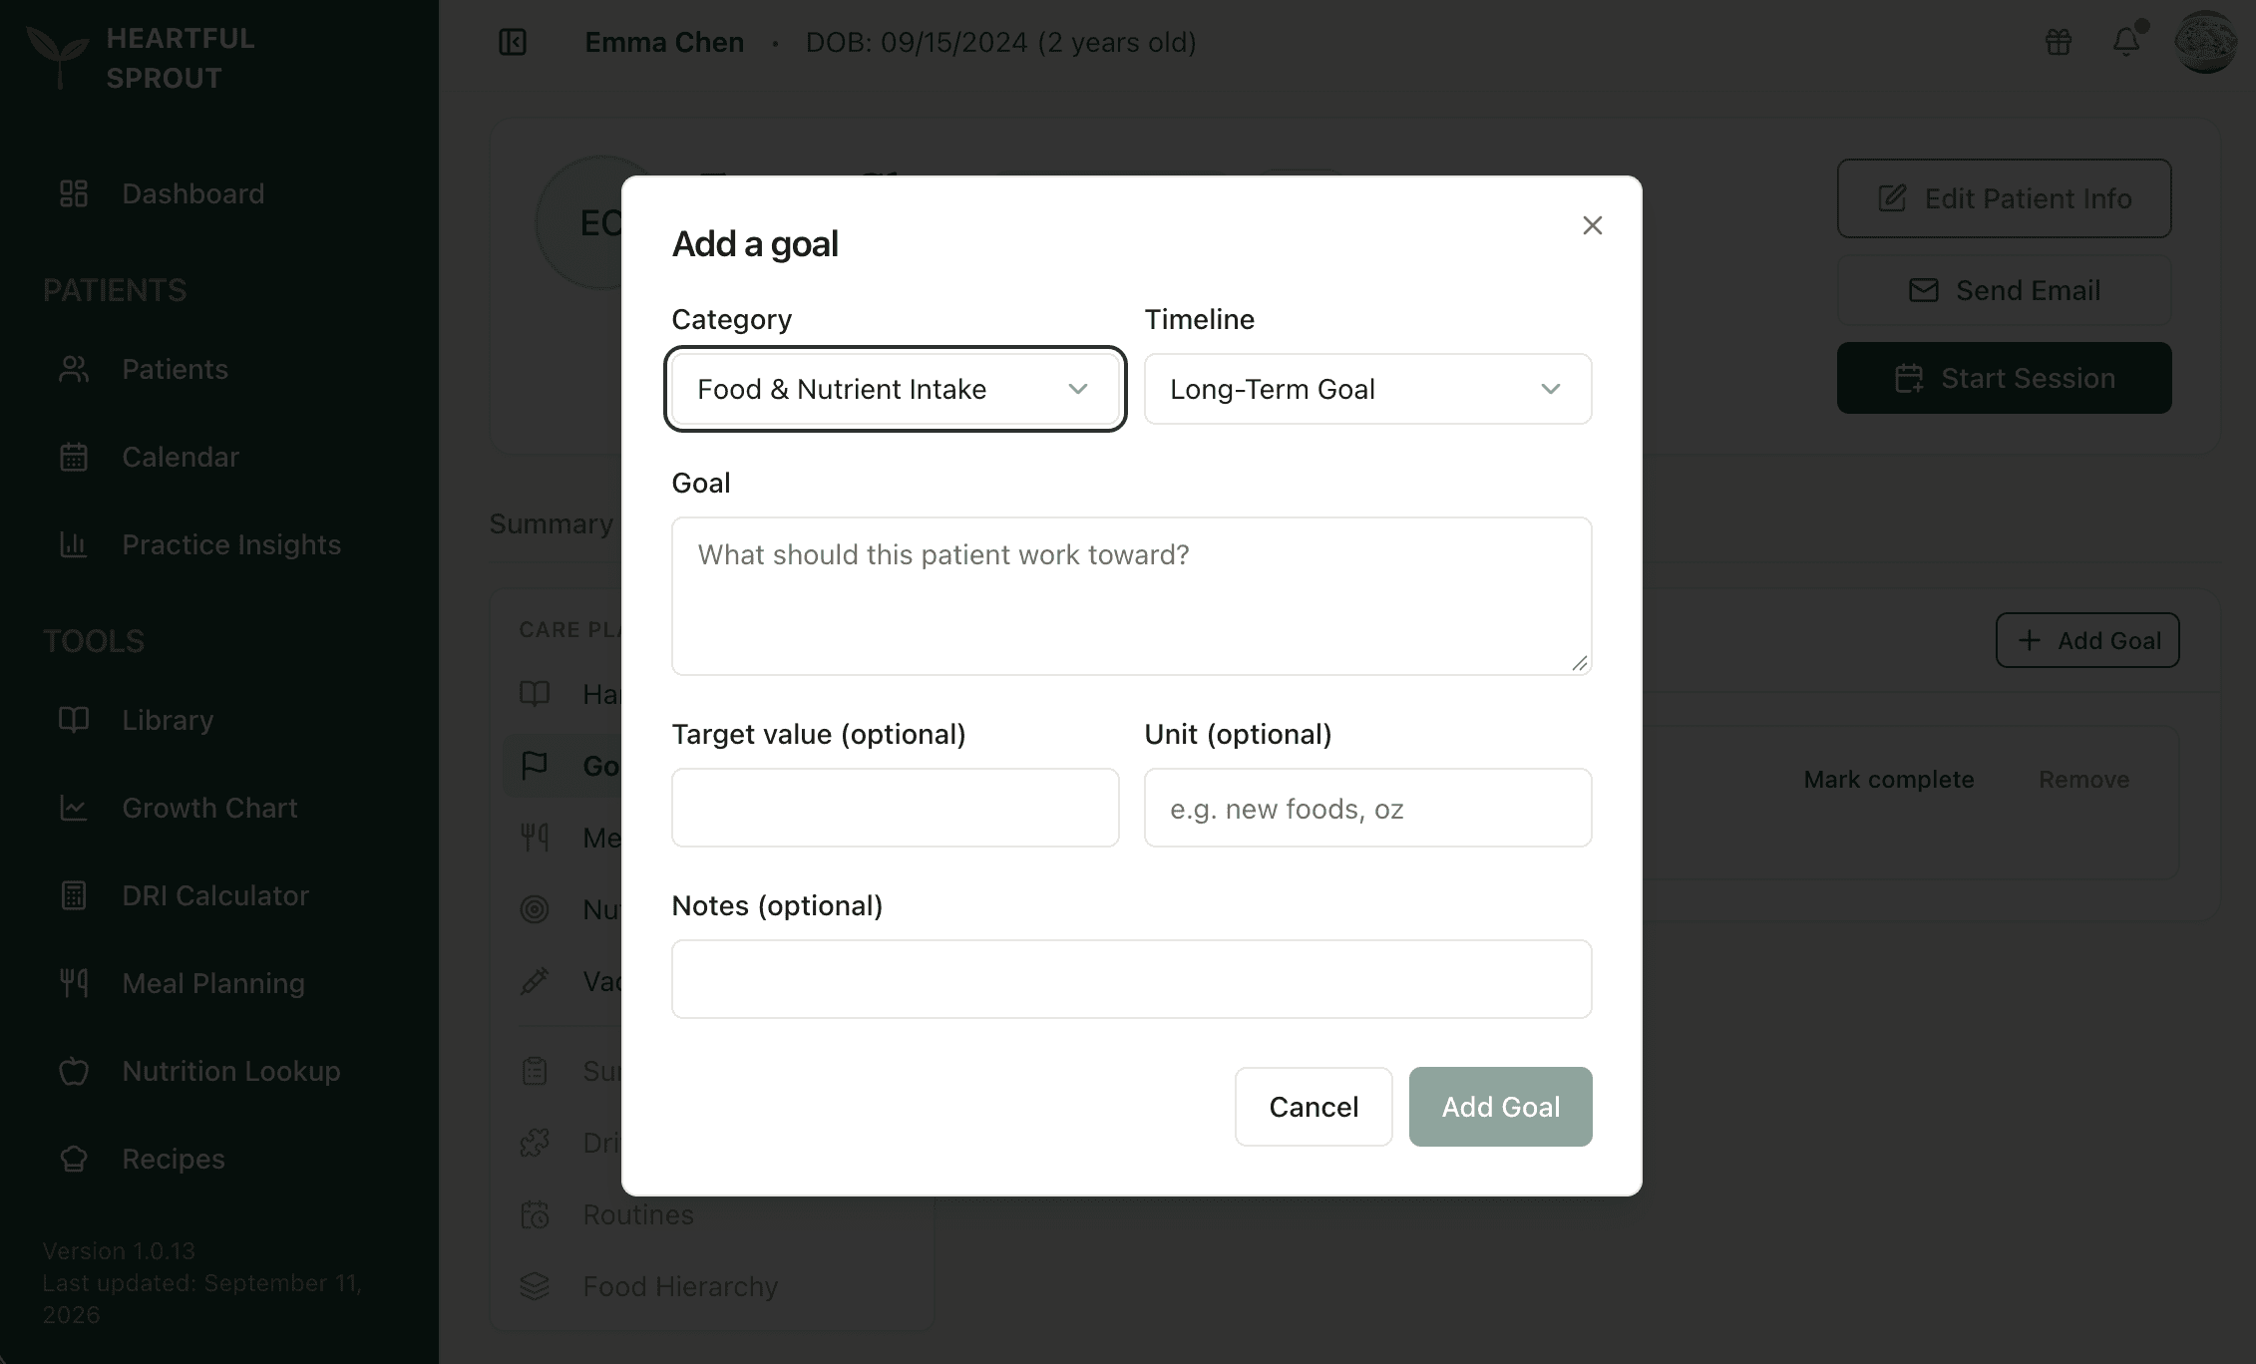This screenshot has width=2256, height=1364.
Task: Click the Goals flag icon
Action: pyautogui.click(x=535, y=766)
